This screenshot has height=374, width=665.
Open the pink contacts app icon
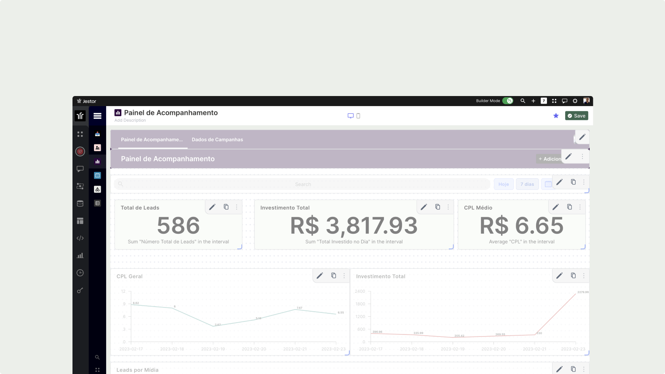(x=97, y=148)
